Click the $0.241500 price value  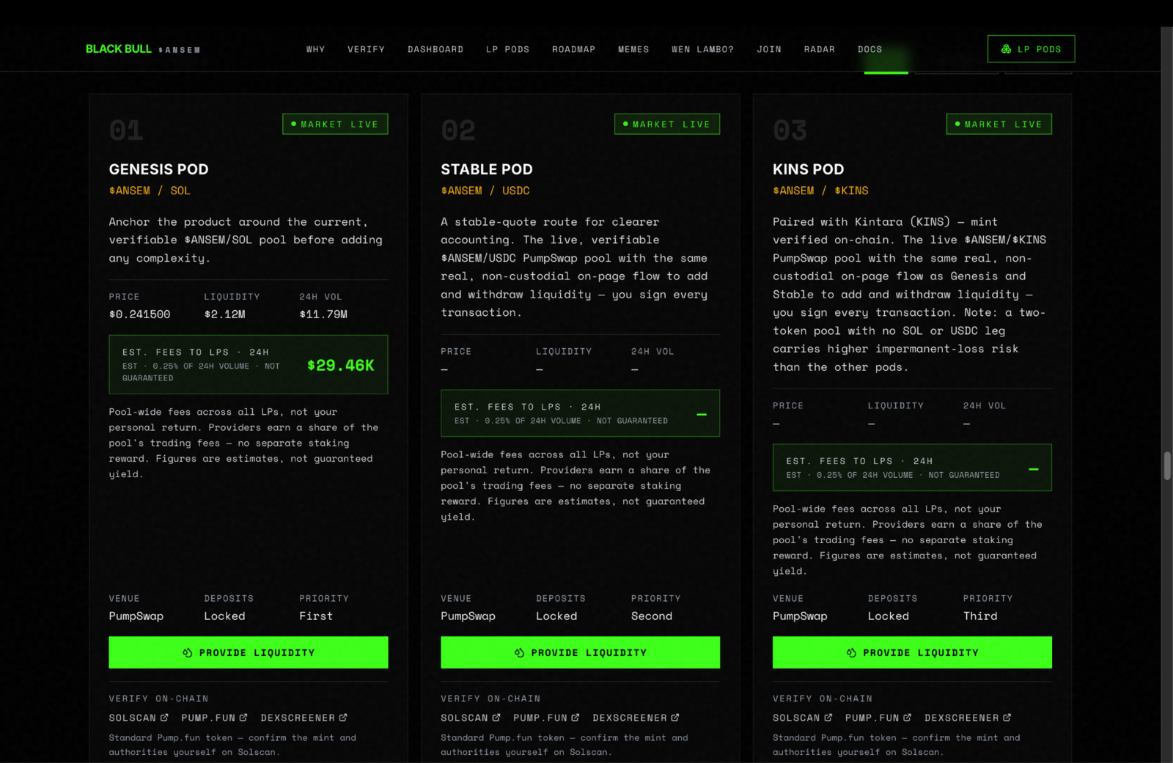click(x=139, y=314)
